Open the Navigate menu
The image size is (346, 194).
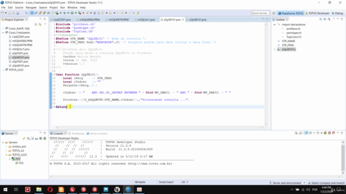tap(31, 8)
